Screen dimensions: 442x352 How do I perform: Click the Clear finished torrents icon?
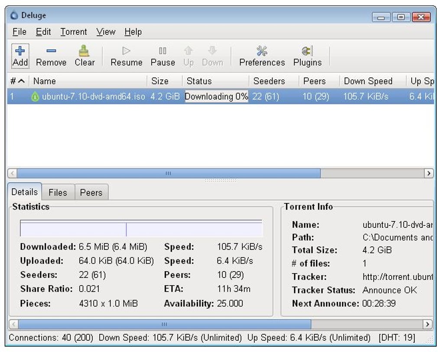pyautogui.click(x=84, y=51)
